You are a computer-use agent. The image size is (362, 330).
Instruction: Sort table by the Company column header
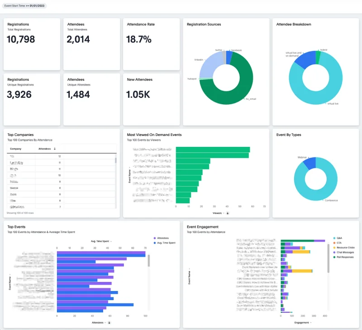(16, 149)
